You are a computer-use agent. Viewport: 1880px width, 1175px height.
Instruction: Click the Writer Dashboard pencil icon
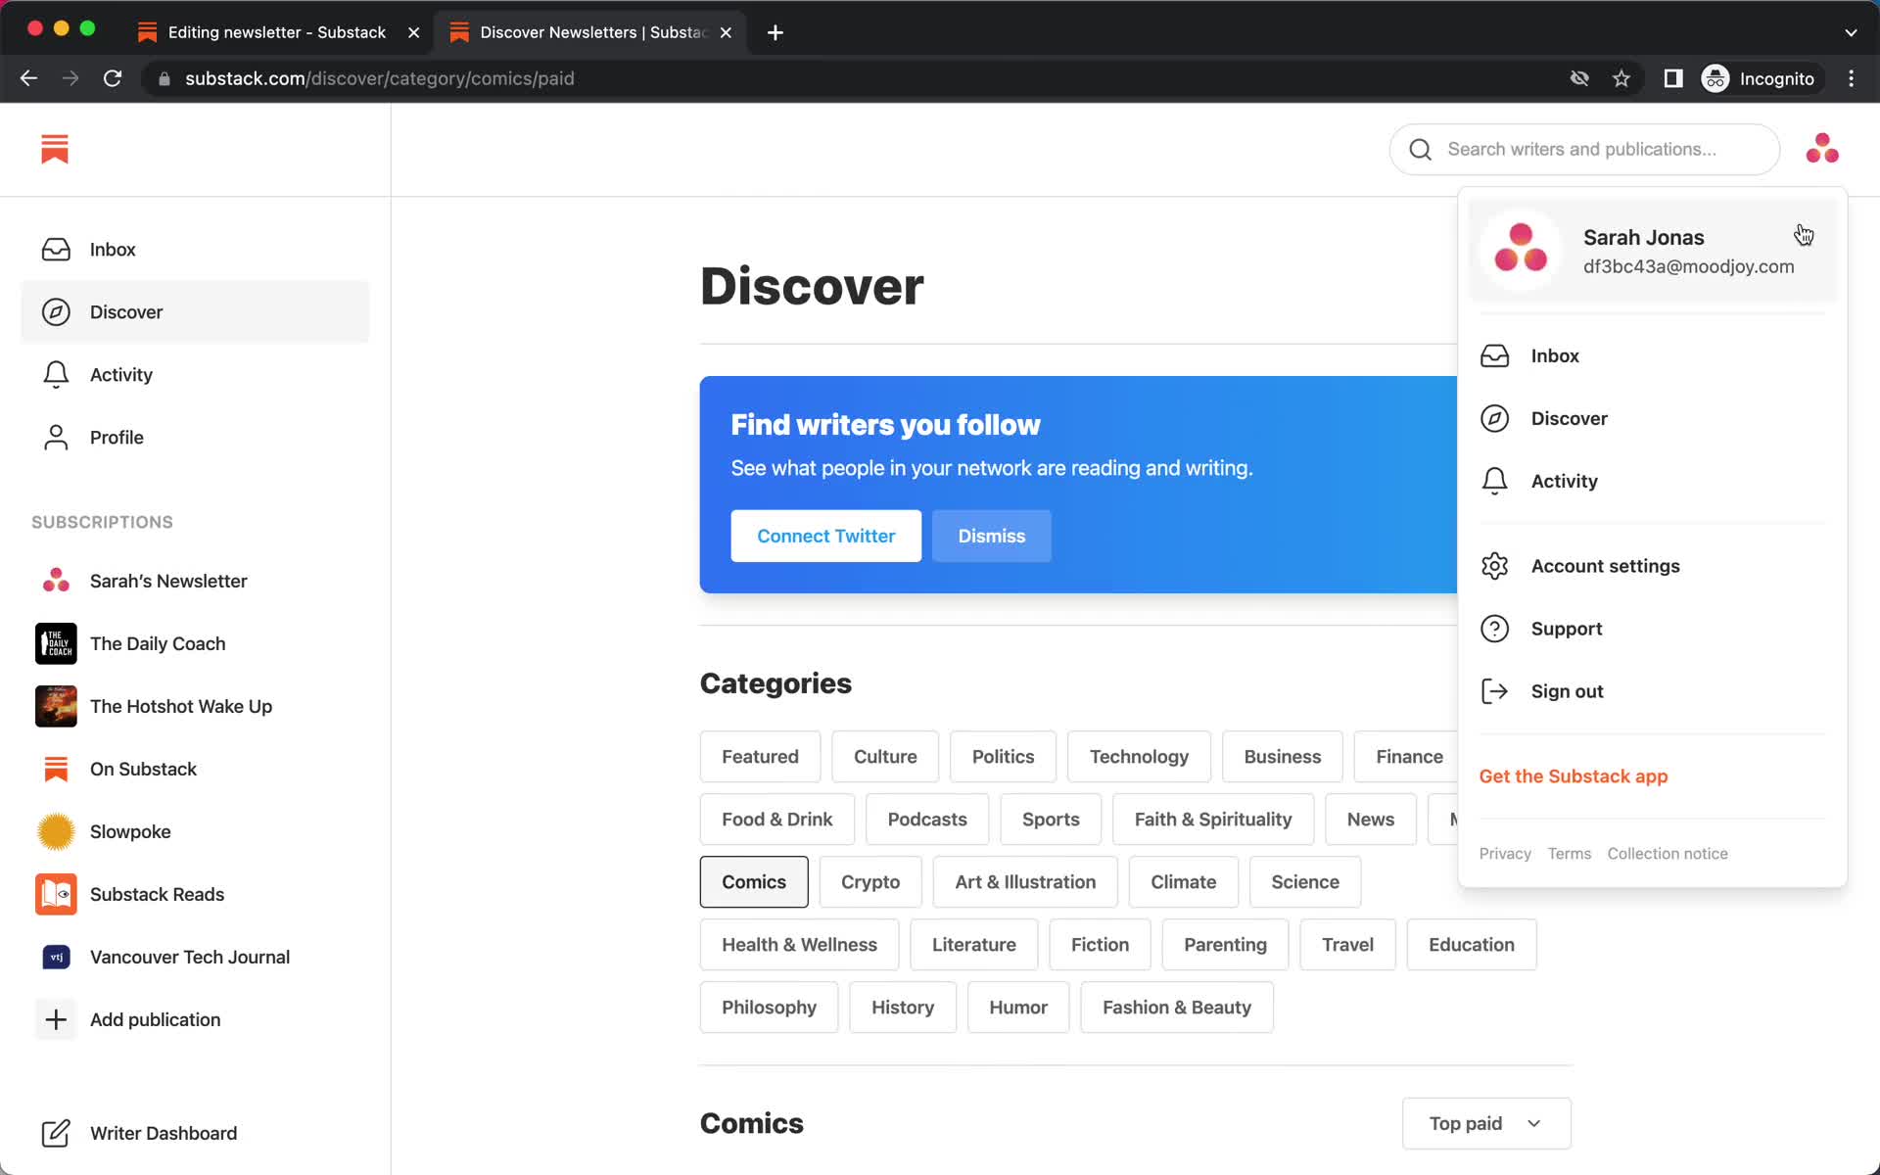point(54,1132)
